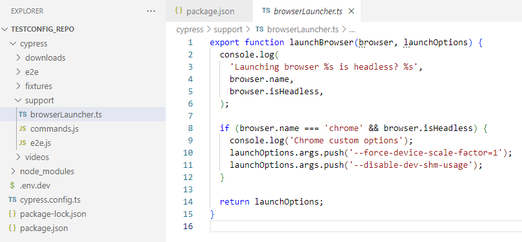The width and height of the screenshot is (522, 242).
Task: Click line number 1 in the gutter
Action: point(190,43)
